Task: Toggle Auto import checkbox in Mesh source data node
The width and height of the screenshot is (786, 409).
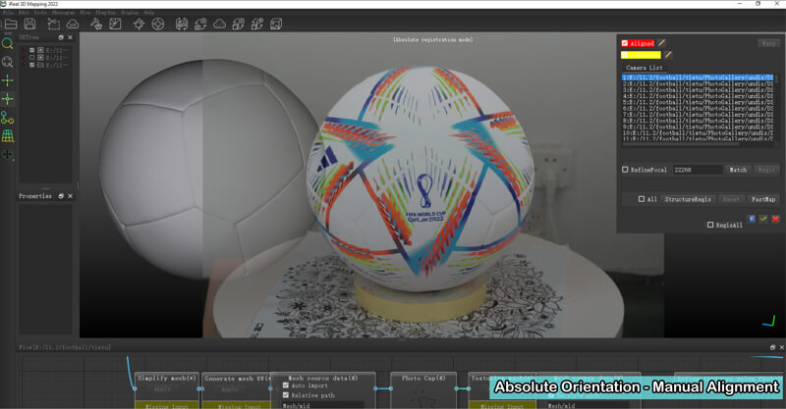Action: point(286,385)
